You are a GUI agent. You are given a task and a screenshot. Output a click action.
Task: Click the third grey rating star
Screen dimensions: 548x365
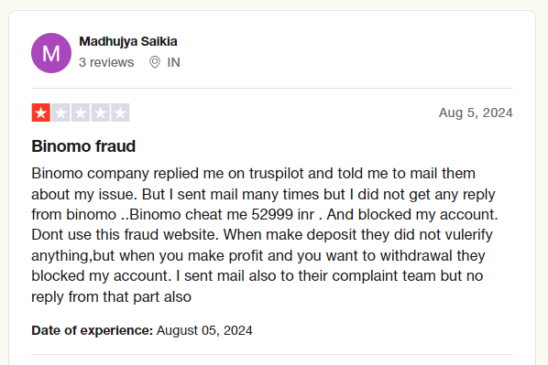click(81, 113)
